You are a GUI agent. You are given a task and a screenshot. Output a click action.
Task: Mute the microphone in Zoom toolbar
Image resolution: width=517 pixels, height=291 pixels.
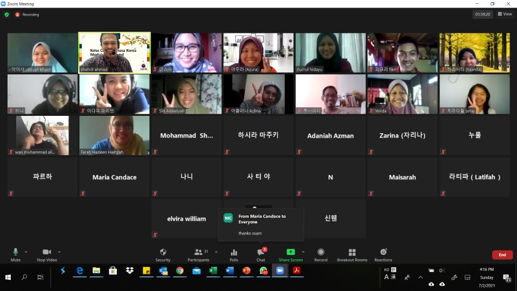click(15, 255)
